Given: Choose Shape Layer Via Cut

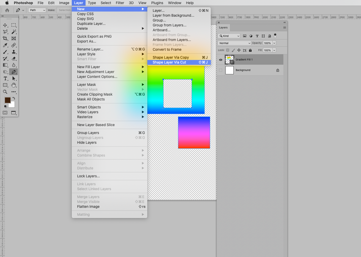Looking at the screenshot, I should (179, 62).
